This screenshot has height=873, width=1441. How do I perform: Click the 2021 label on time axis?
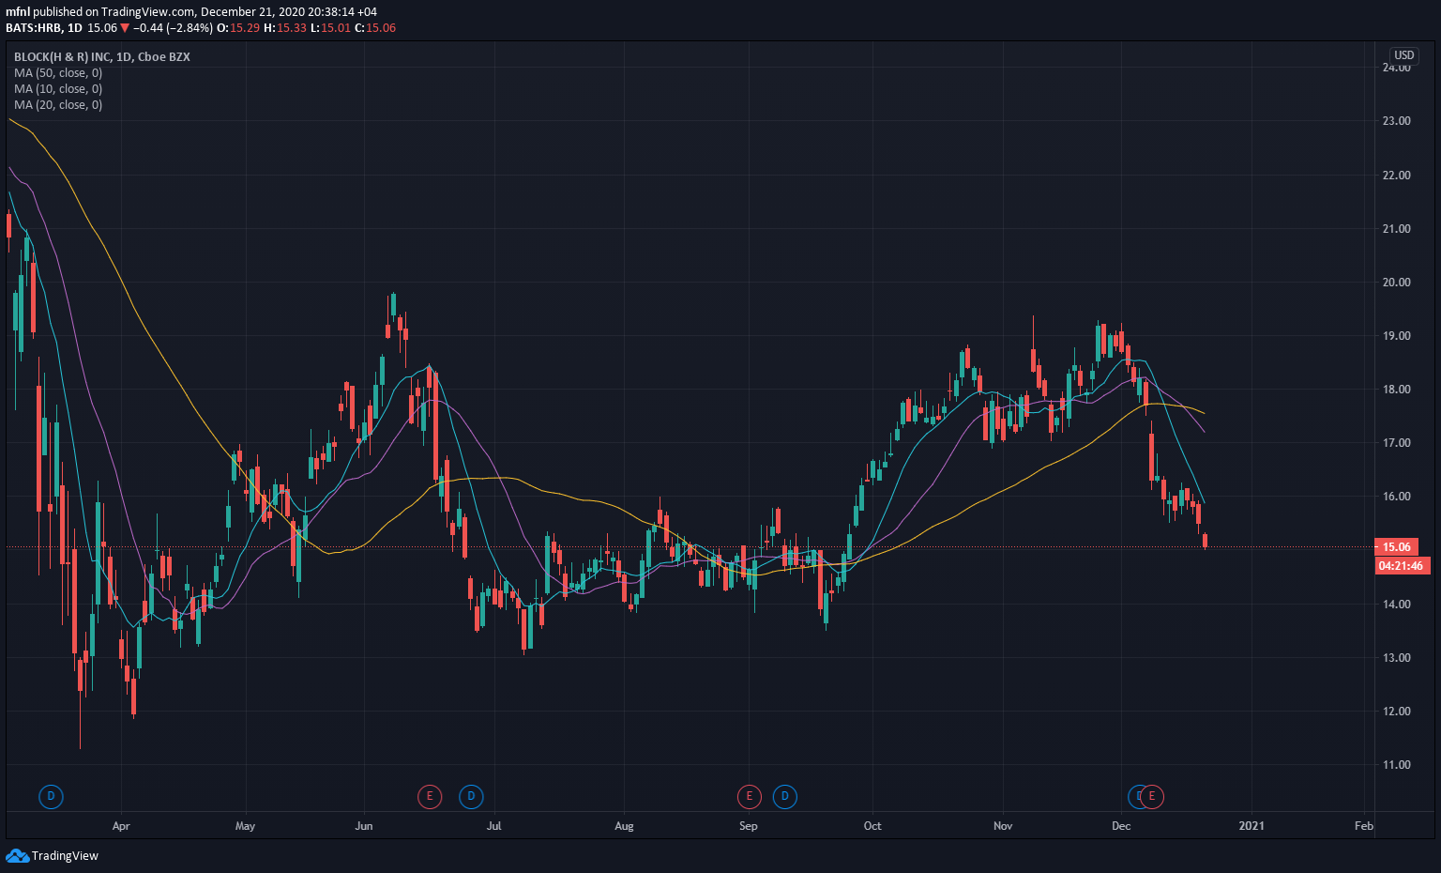point(1251,826)
